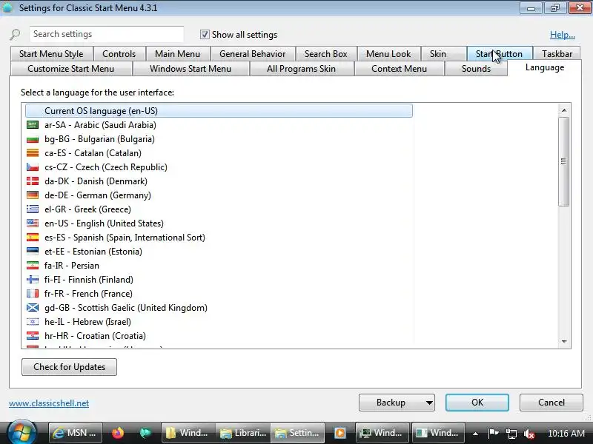Click the Danish flag icon
Viewport: 593px width, 444px height.
33,181
